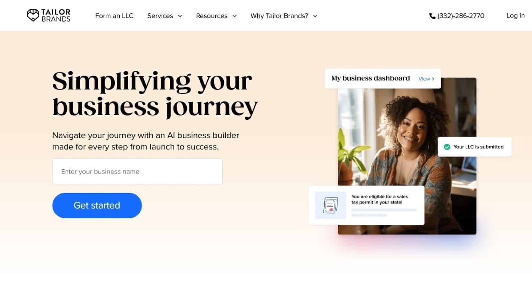Click the green LLC submitted checkmark icon
The image size is (532, 299).
(x=447, y=147)
